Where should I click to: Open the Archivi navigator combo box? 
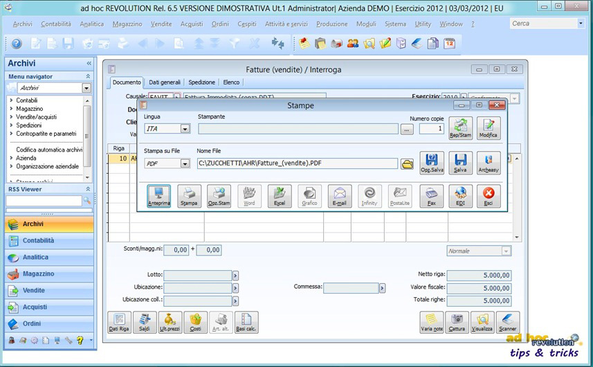86,88
